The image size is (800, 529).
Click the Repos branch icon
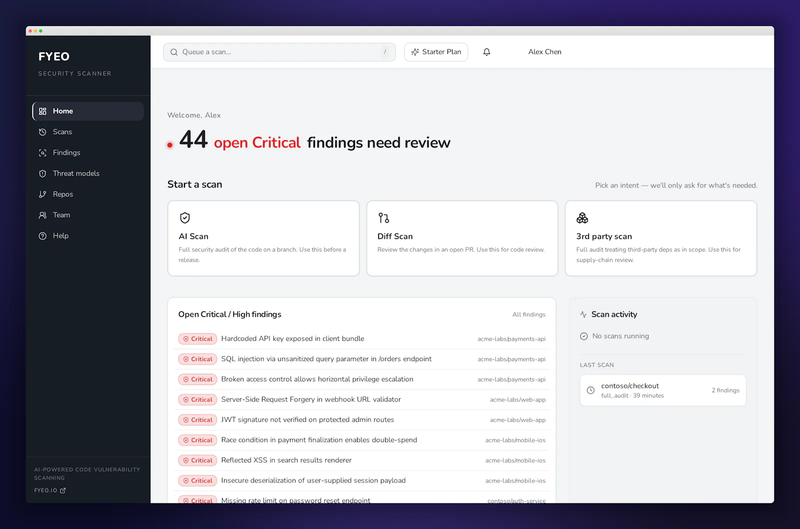42,194
